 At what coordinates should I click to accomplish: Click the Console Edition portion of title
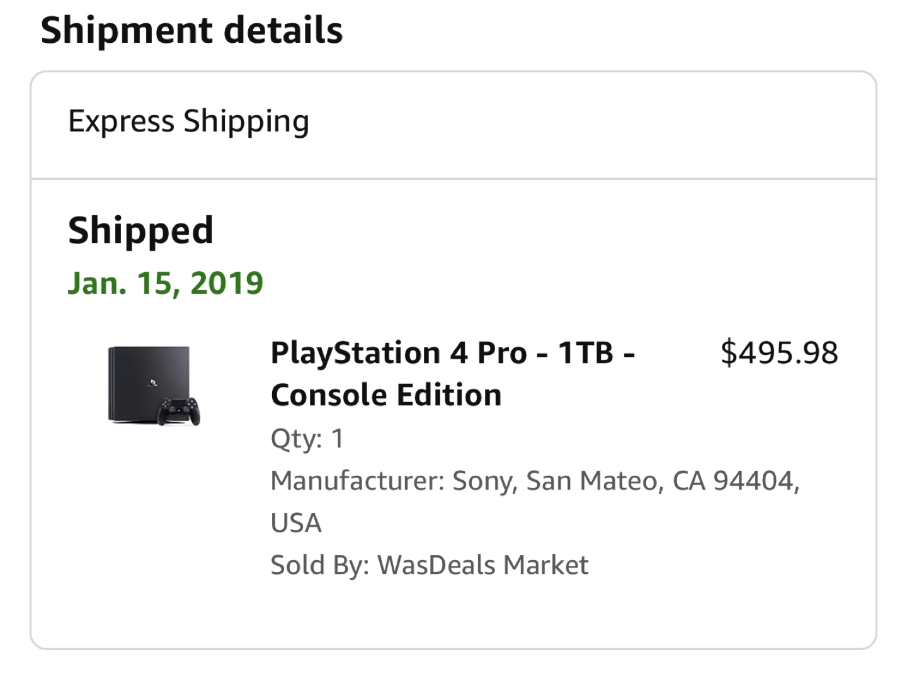(x=385, y=395)
